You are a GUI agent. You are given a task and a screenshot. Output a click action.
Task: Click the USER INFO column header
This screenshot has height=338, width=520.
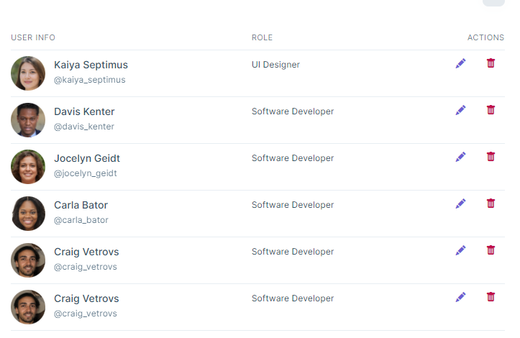point(33,37)
